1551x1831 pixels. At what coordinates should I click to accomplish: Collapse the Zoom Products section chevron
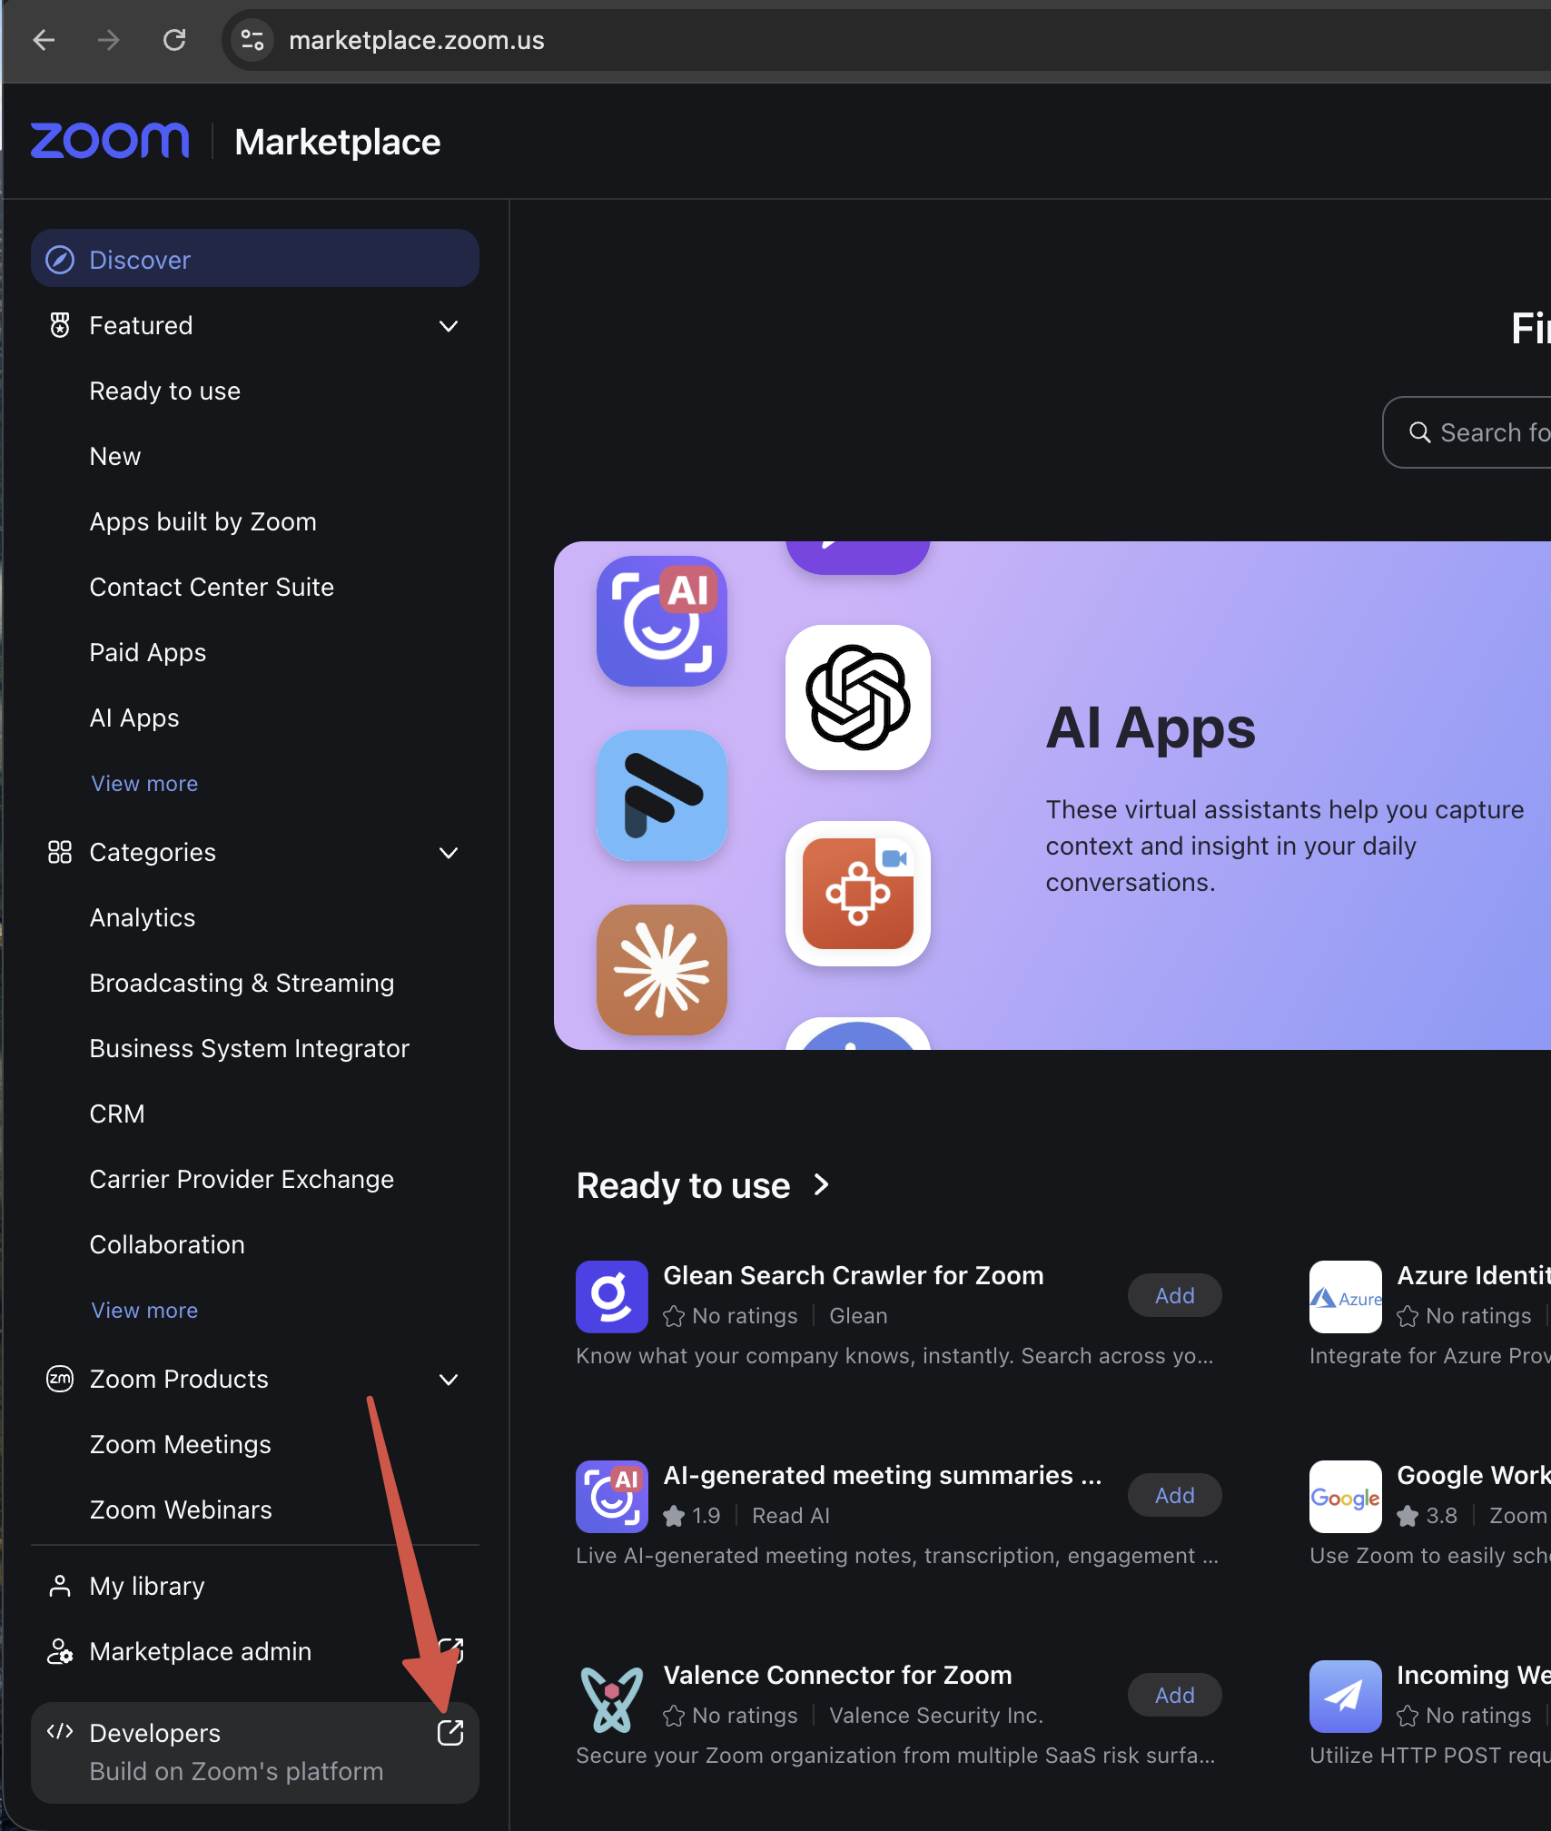pos(449,1380)
